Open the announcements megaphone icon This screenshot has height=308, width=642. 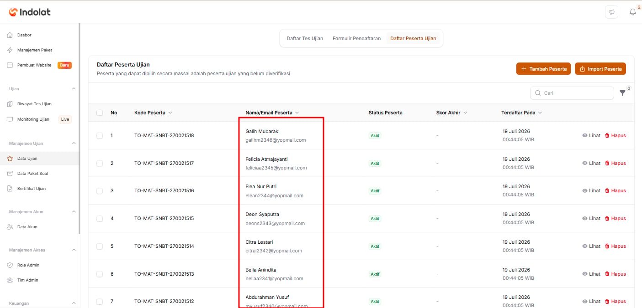(x=611, y=12)
